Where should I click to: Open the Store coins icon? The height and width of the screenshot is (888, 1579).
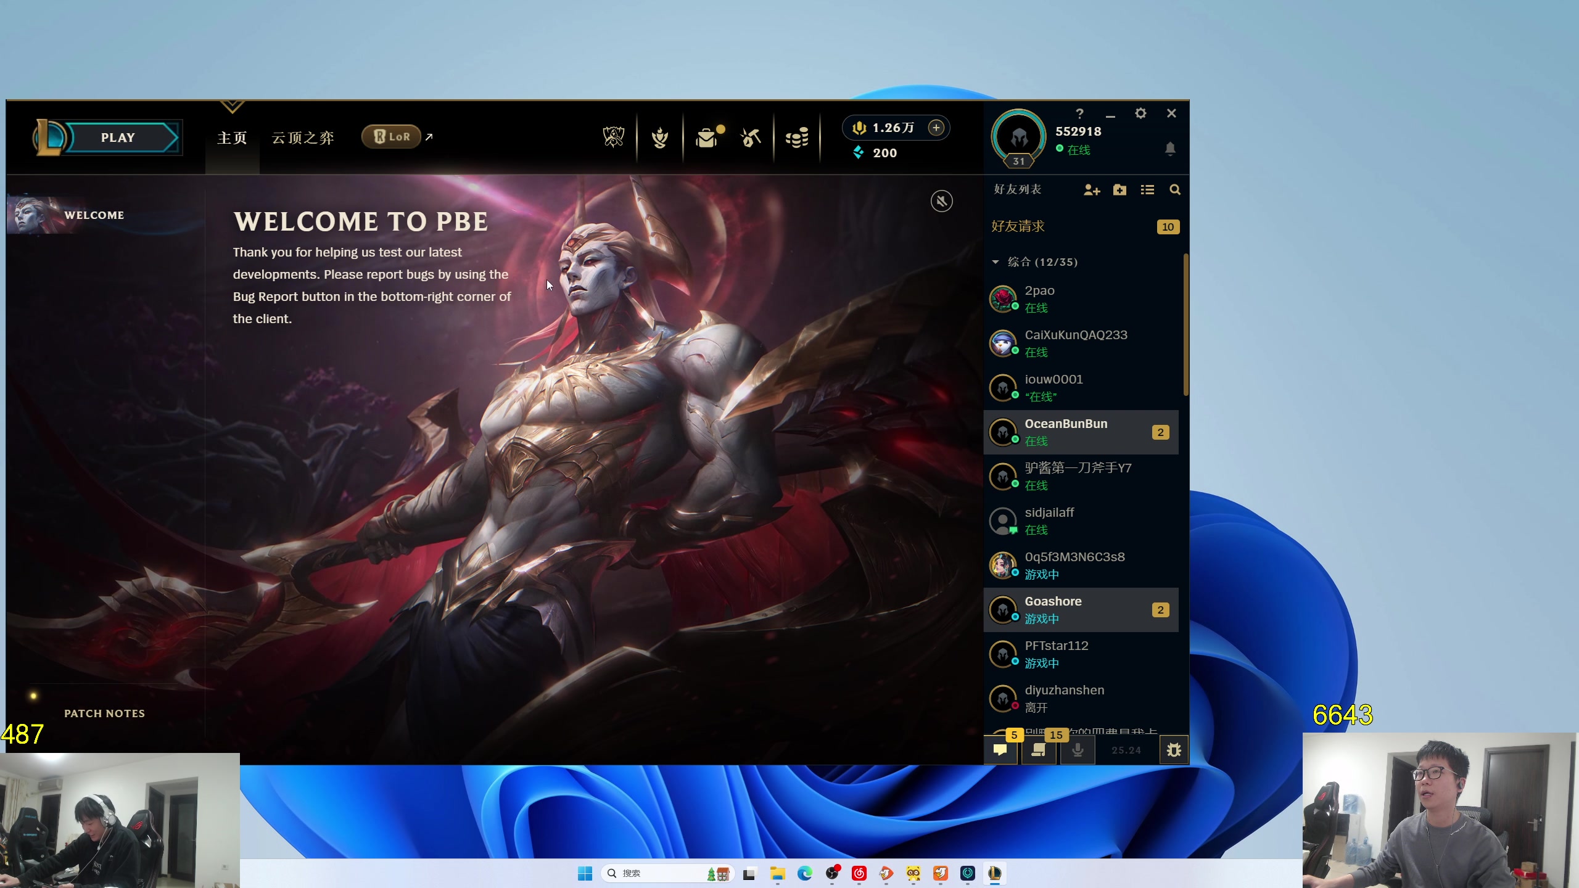click(797, 137)
